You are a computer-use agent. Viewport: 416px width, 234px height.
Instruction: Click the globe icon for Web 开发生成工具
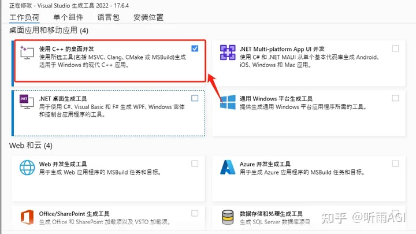coord(27,168)
